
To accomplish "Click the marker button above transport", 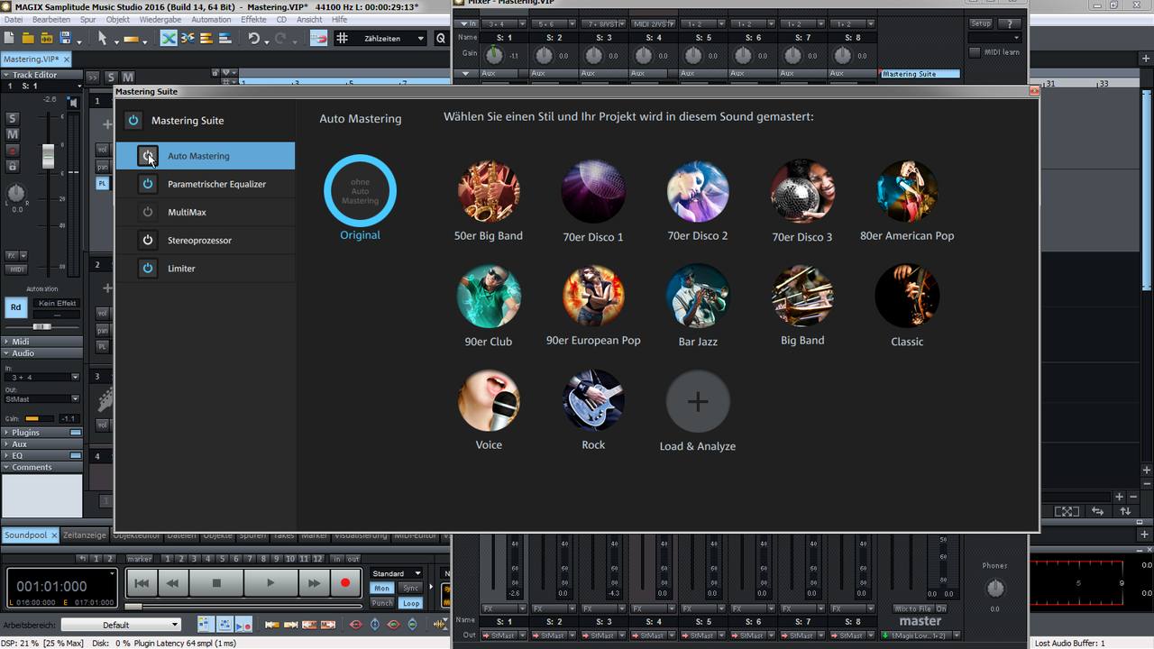I will pyautogui.click(x=140, y=559).
